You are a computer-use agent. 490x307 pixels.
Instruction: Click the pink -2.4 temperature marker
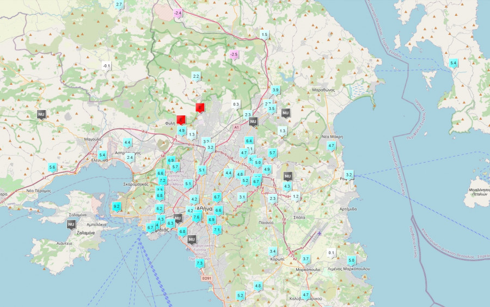pos(178,13)
